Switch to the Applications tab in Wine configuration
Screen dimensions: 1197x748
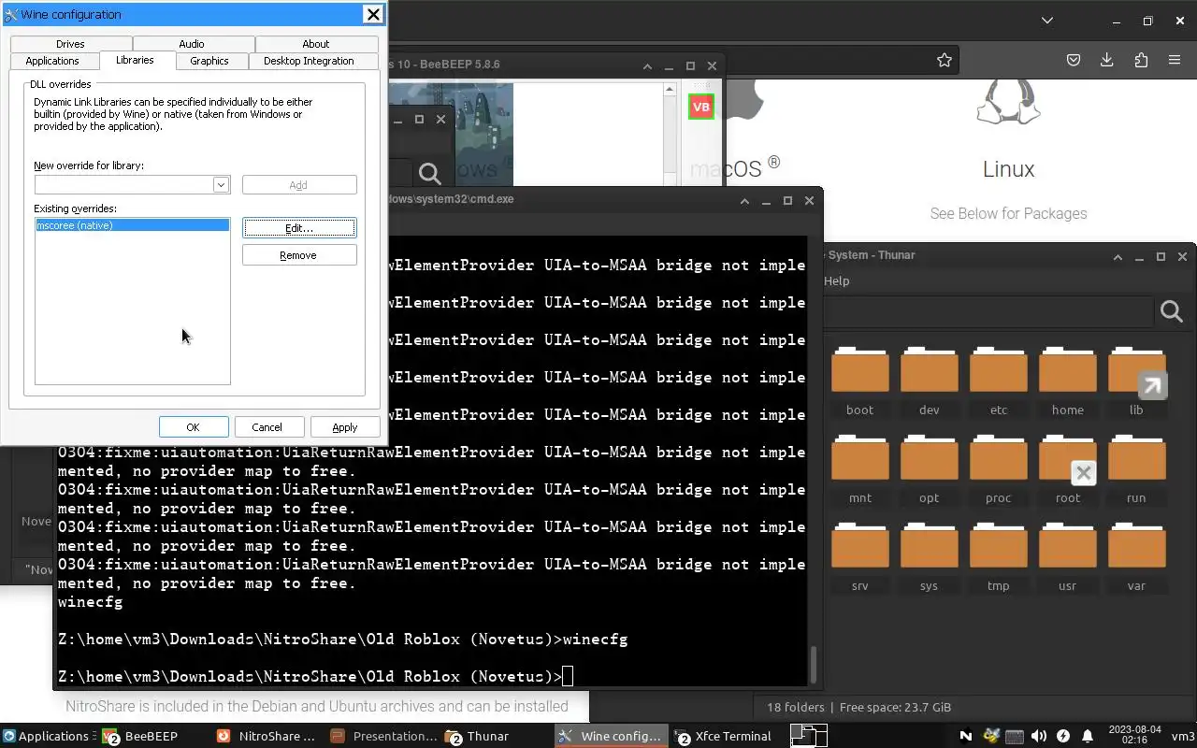pyautogui.click(x=52, y=61)
